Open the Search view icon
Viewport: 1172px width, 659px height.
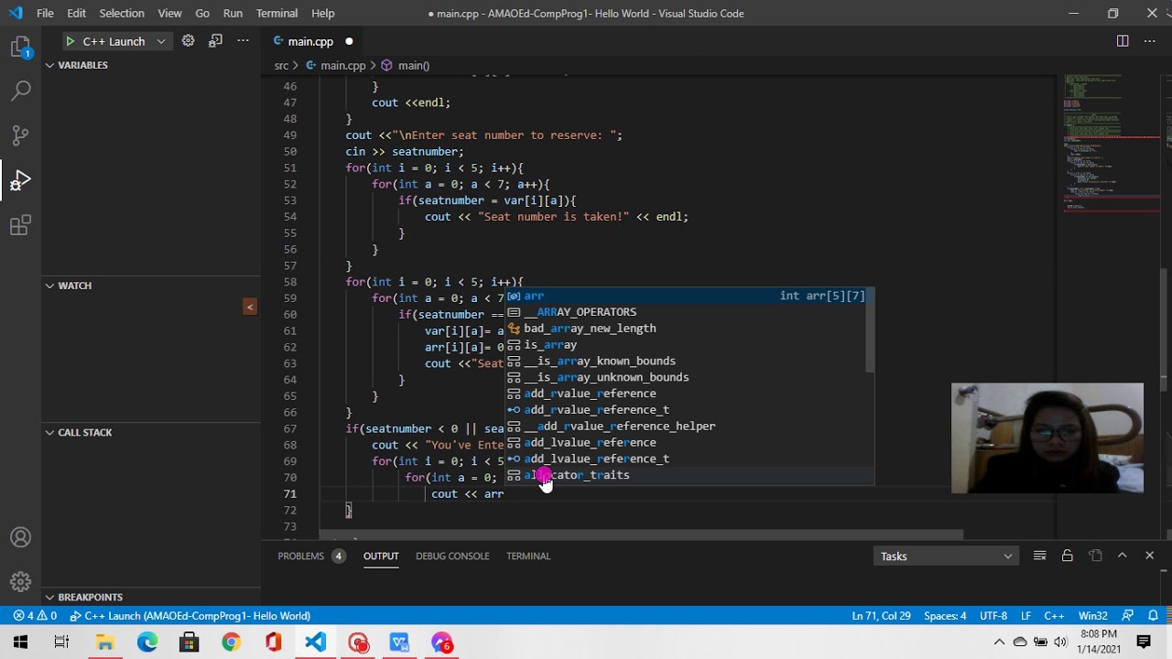[x=20, y=91]
